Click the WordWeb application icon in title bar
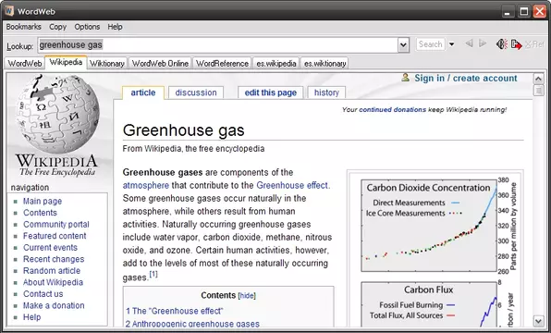The width and height of the screenshot is (551, 333). pos(9,11)
